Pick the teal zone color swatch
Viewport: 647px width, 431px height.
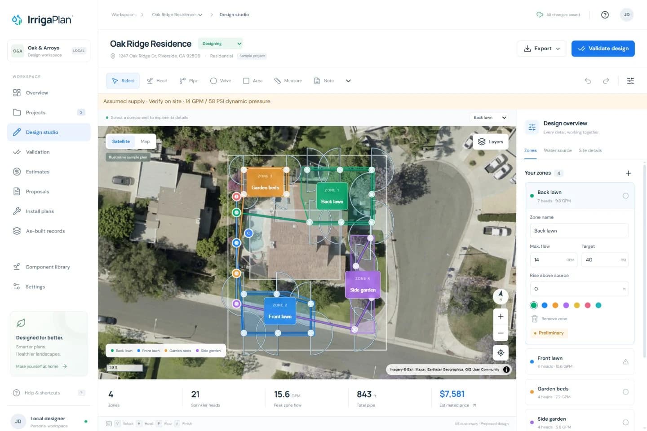pos(598,305)
